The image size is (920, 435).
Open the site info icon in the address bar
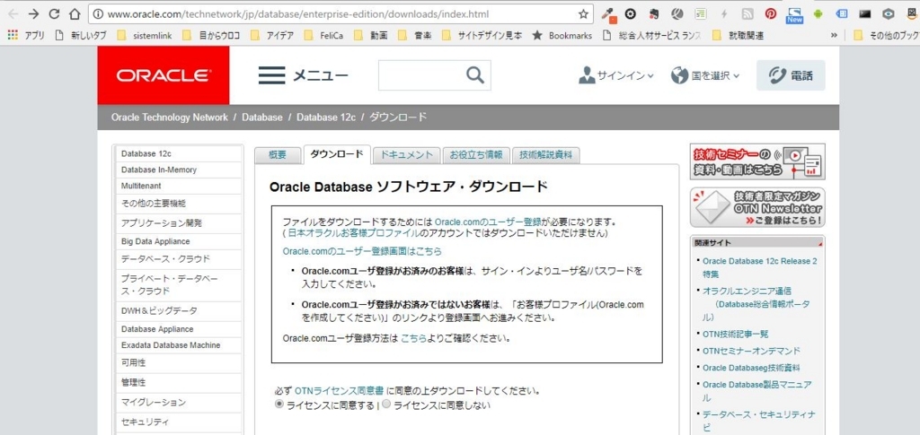(99, 14)
